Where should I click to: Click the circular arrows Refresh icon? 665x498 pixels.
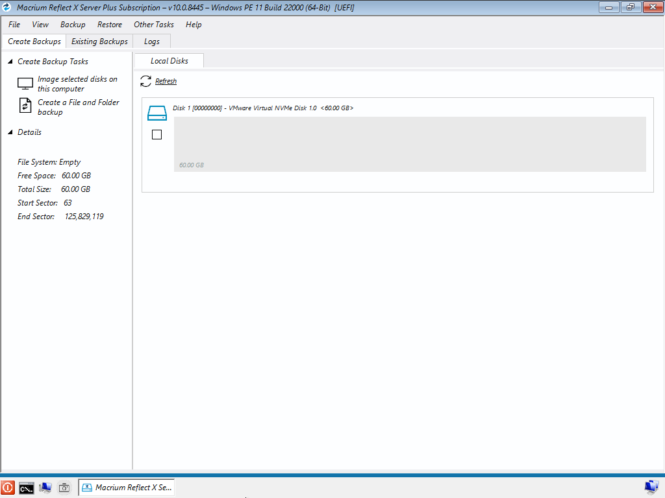tap(145, 82)
